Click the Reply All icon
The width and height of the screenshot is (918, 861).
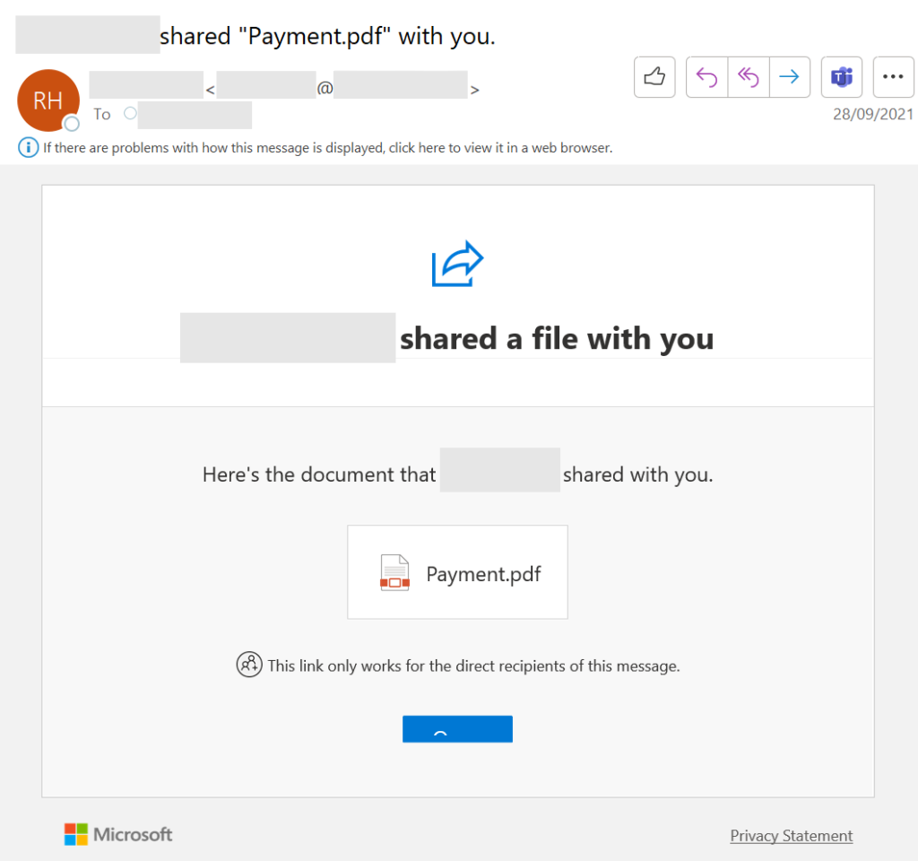tap(748, 77)
